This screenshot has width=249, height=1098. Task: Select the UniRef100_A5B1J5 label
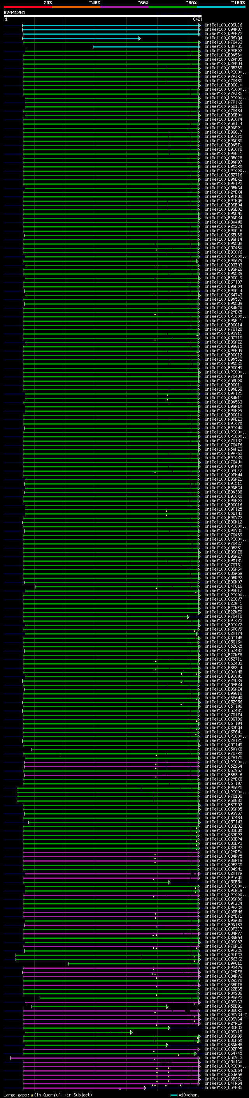pos(223,107)
